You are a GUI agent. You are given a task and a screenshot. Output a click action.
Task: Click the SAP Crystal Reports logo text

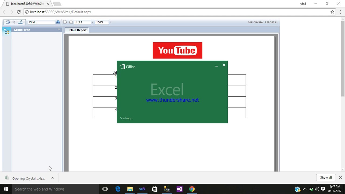[x=263, y=22]
